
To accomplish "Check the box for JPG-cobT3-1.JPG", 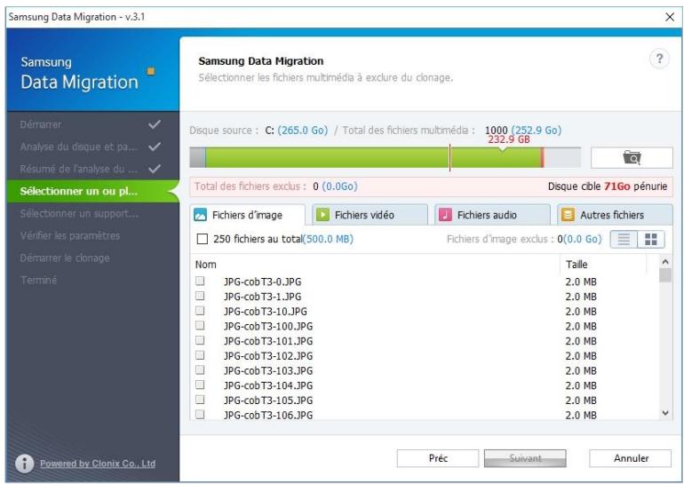I will click(x=200, y=296).
